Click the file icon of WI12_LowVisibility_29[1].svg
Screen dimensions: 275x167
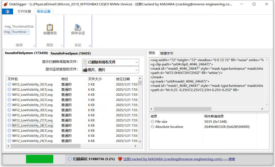coord(10,115)
